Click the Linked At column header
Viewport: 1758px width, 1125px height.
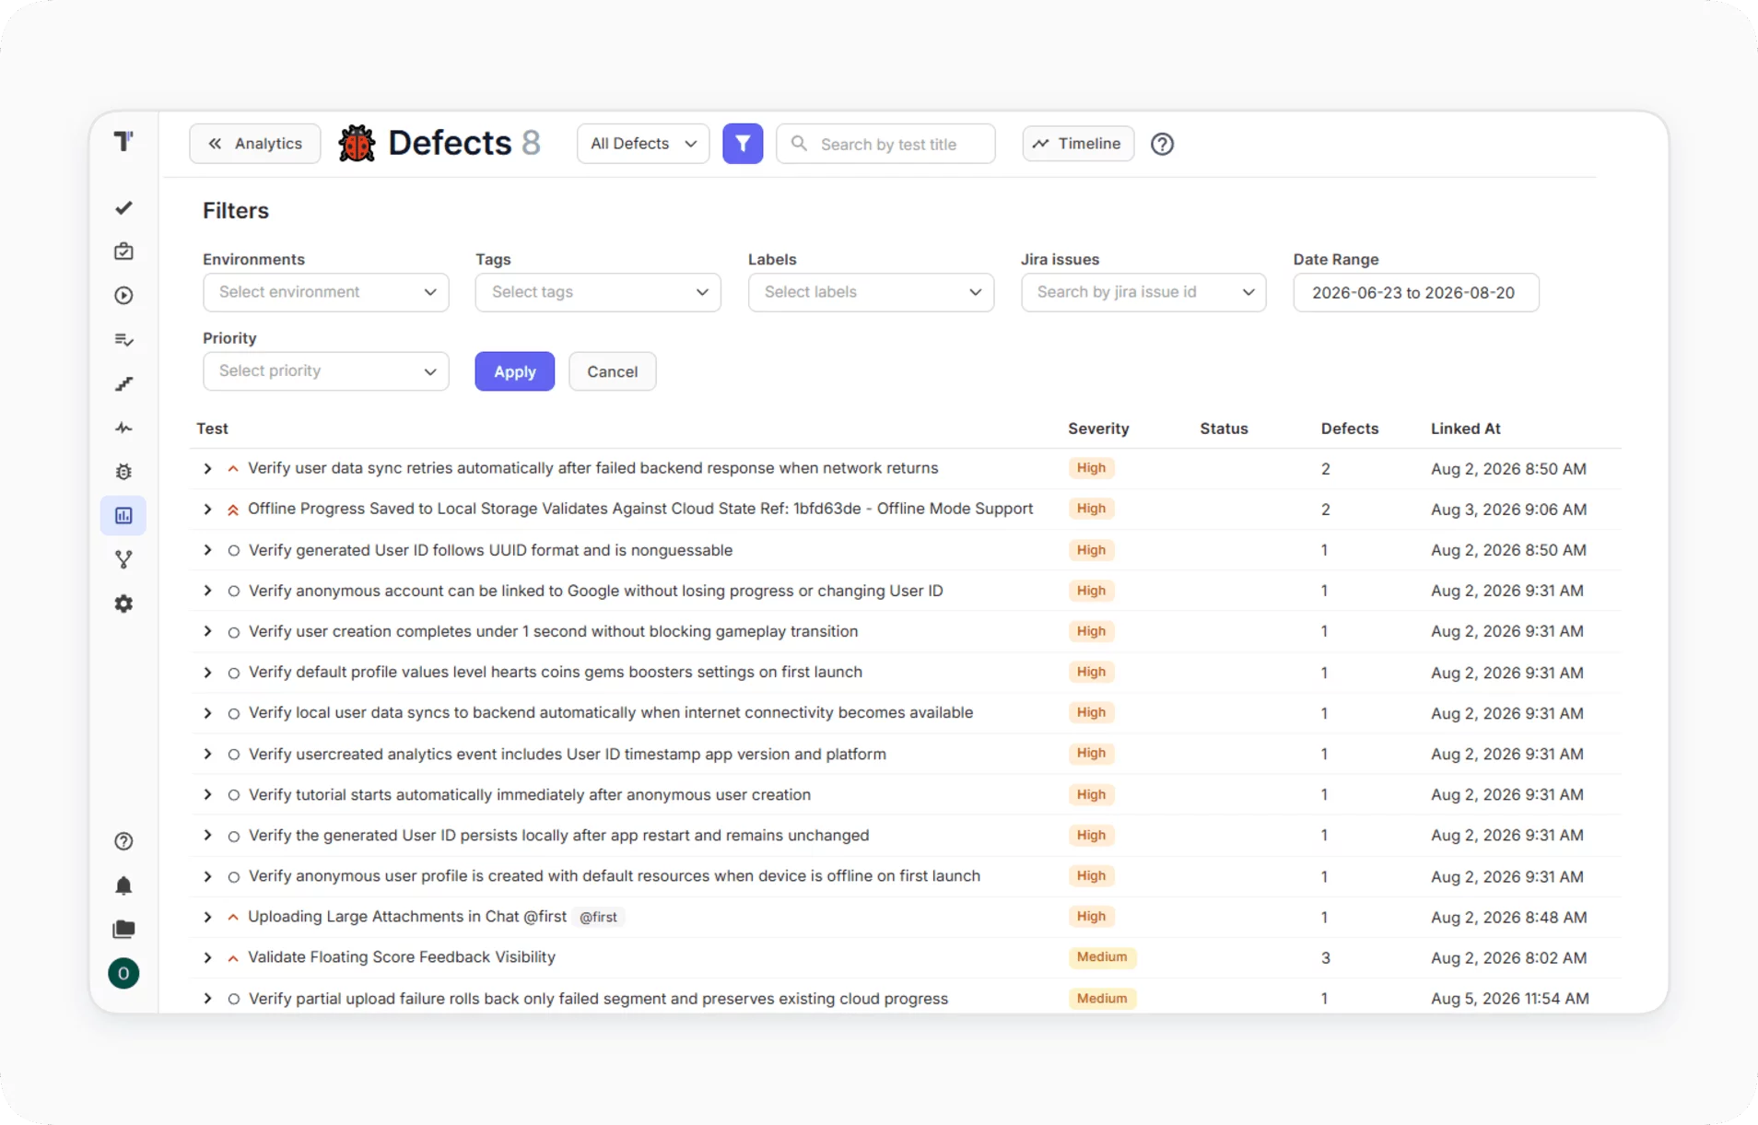coord(1465,428)
